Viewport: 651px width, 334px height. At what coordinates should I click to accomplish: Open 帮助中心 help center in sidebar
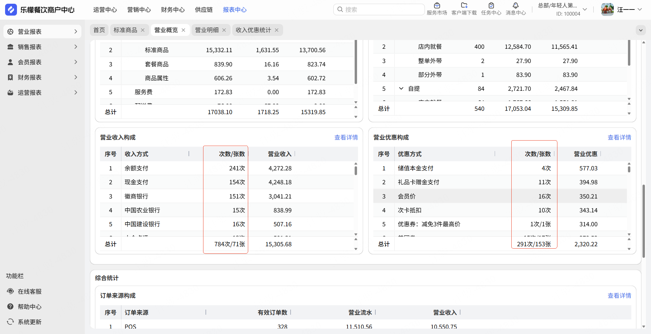click(x=11, y=307)
